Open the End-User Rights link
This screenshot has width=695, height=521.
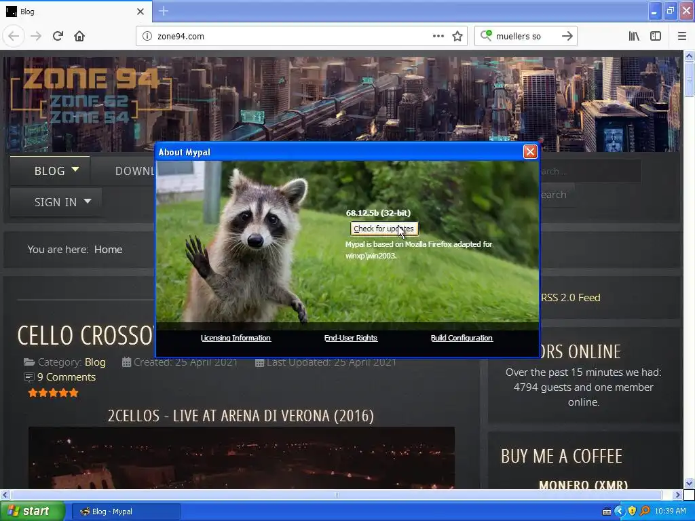point(351,338)
